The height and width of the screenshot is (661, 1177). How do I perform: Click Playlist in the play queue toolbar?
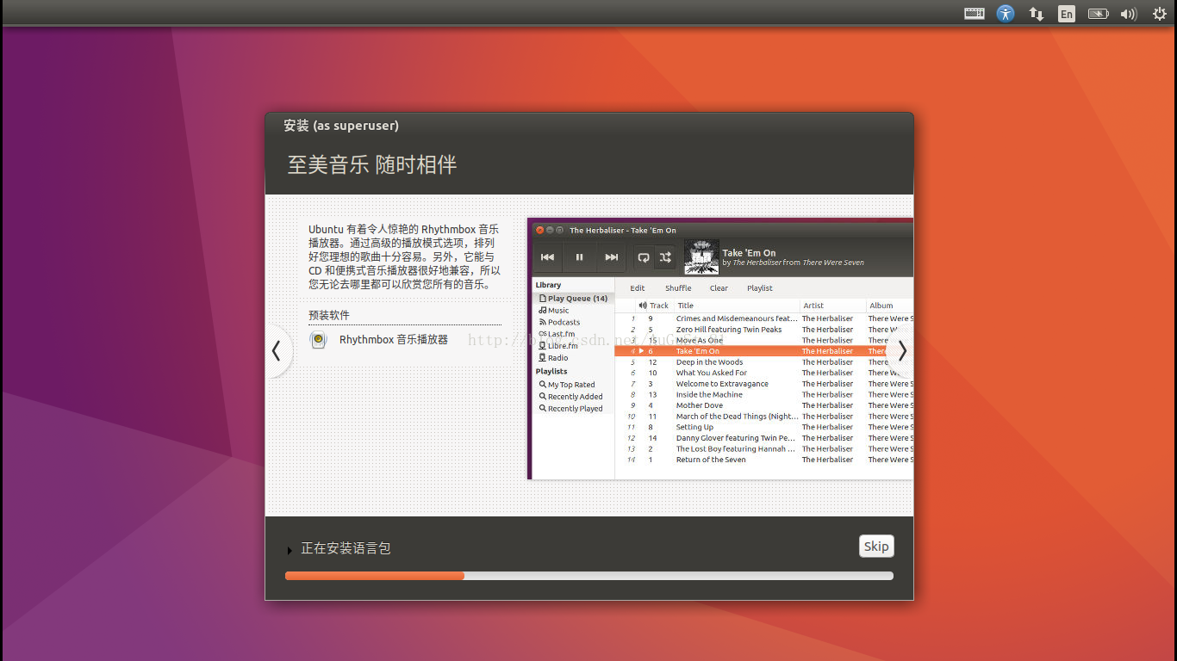pos(760,288)
